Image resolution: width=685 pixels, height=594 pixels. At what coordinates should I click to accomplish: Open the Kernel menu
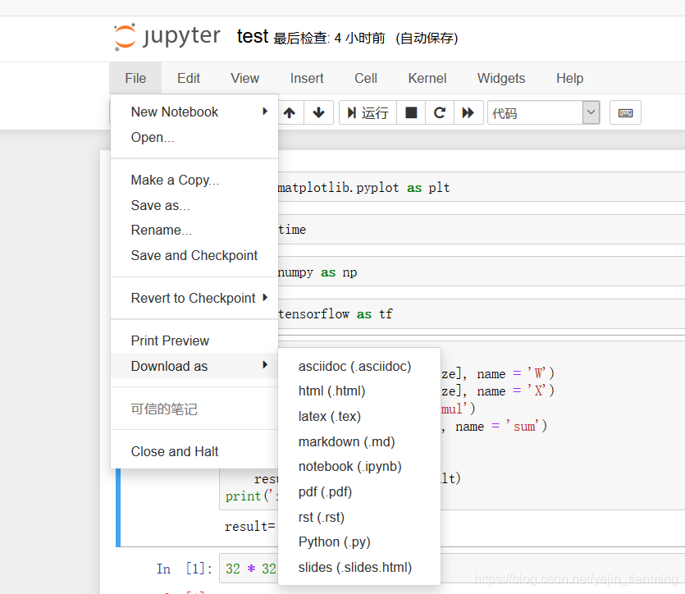point(427,78)
